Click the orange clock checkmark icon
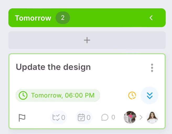This screenshot has width=172, height=134. [x=132, y=95]
